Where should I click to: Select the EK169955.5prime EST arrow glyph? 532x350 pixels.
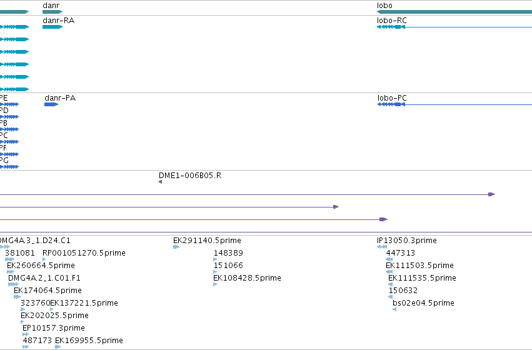58,347
